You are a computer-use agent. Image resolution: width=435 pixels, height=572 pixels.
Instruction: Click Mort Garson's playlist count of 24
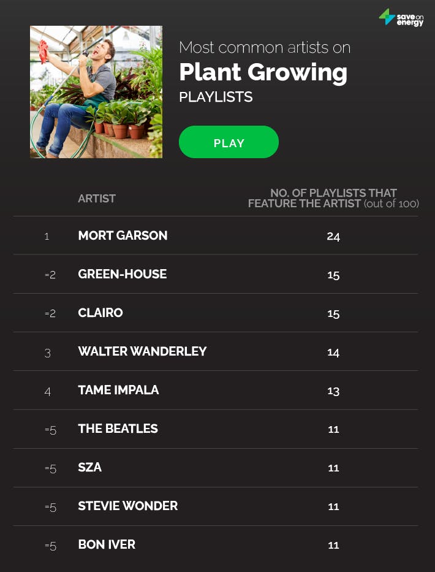pos(333,236)
